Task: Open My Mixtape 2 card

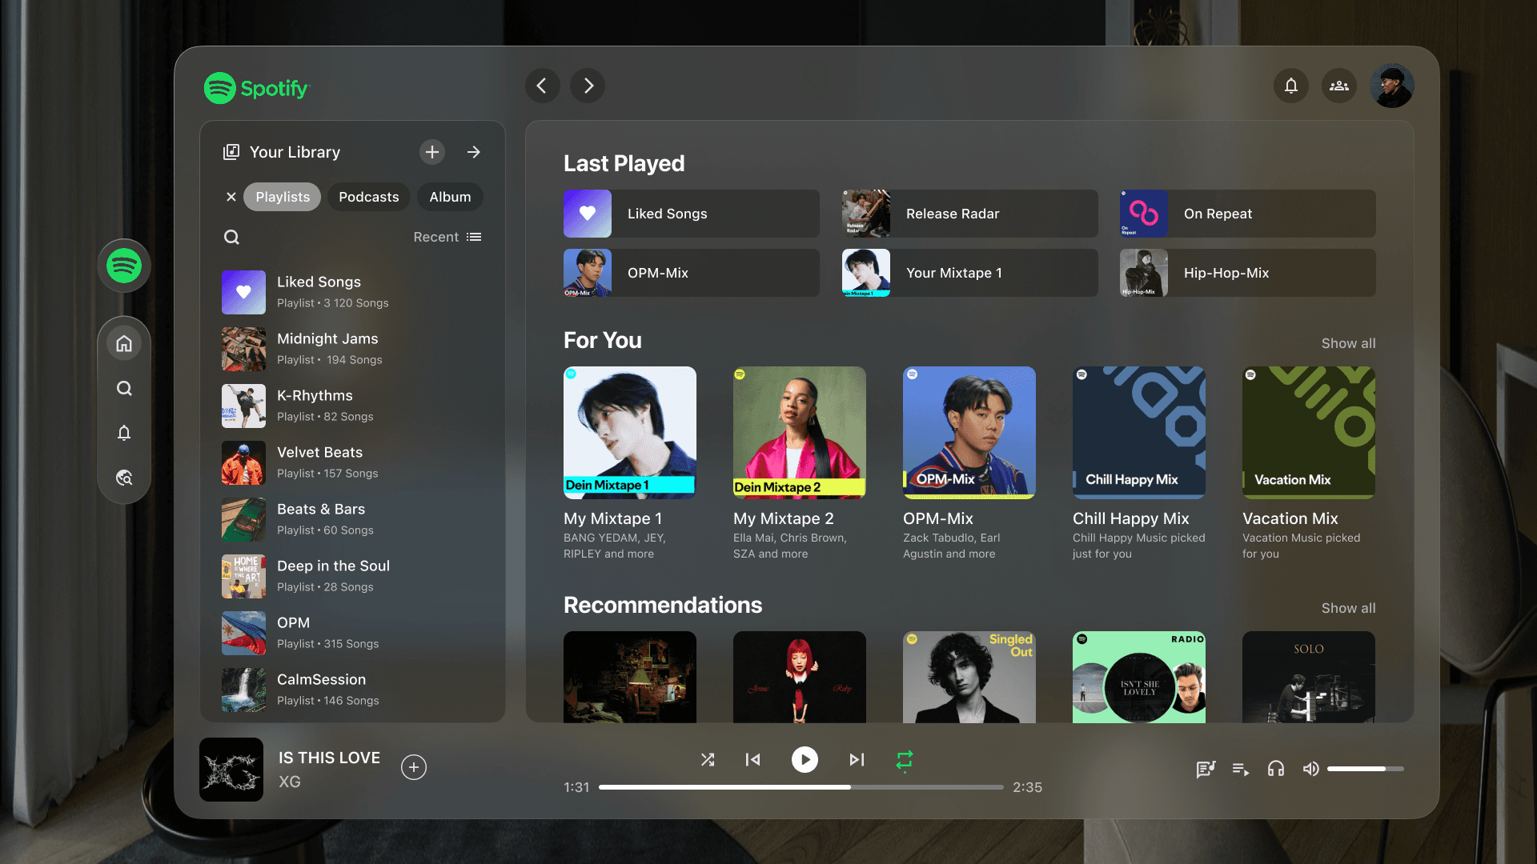Action: tap(800, 464)
